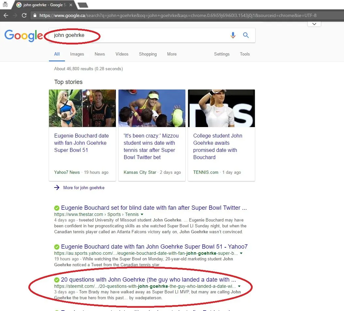
Task: Switch to the Images tab
Action: [77, 54]
